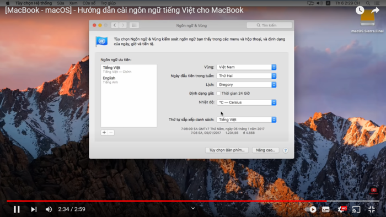Add a language with plus button
Image resolution: width=386 pixels, height=217 pixels.
tap(104, 133)
